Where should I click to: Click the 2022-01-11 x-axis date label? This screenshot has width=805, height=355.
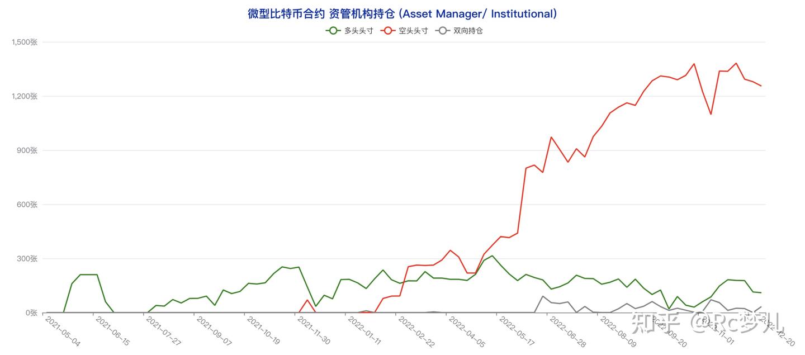tap(364, 332)
